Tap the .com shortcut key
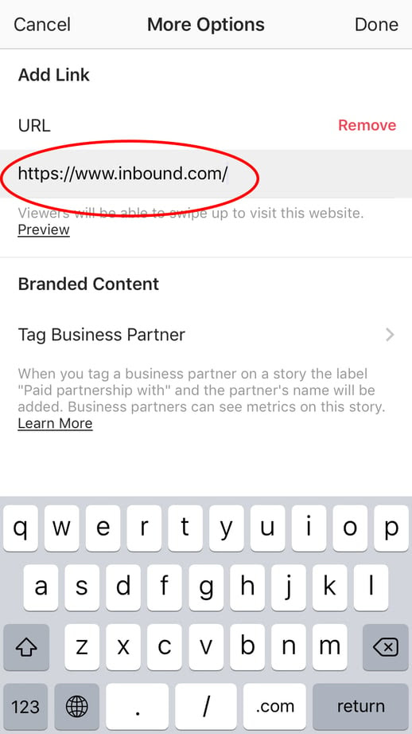 [274, 706]
